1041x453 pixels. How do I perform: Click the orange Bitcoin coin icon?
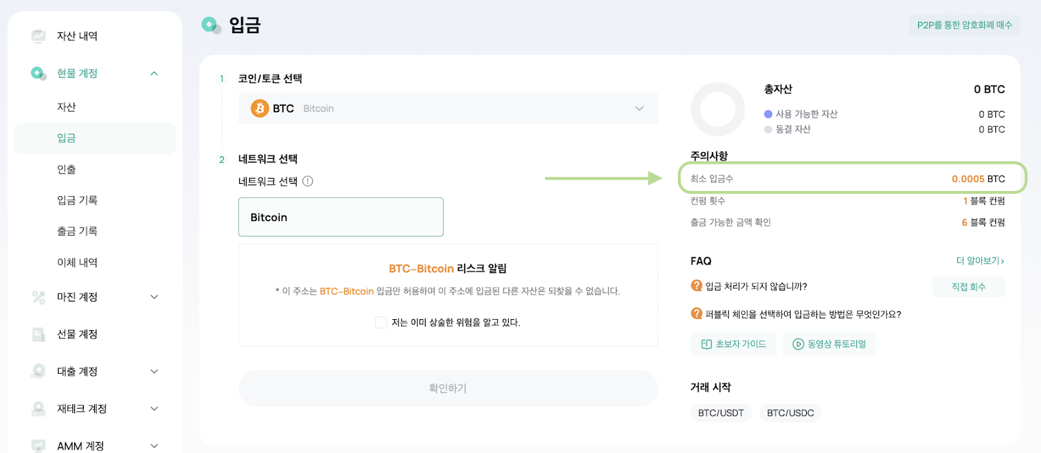pyautogui.click(x=260, y=109)
